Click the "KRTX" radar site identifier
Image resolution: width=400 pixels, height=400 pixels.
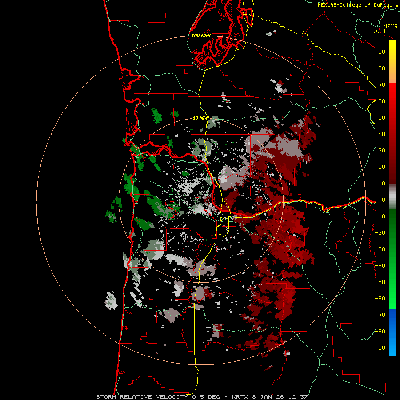click(x=240, y=397)
